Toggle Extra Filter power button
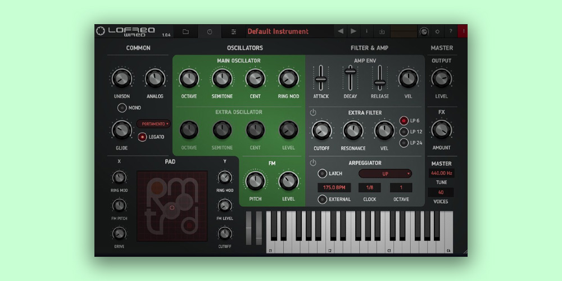 point(313,112)
